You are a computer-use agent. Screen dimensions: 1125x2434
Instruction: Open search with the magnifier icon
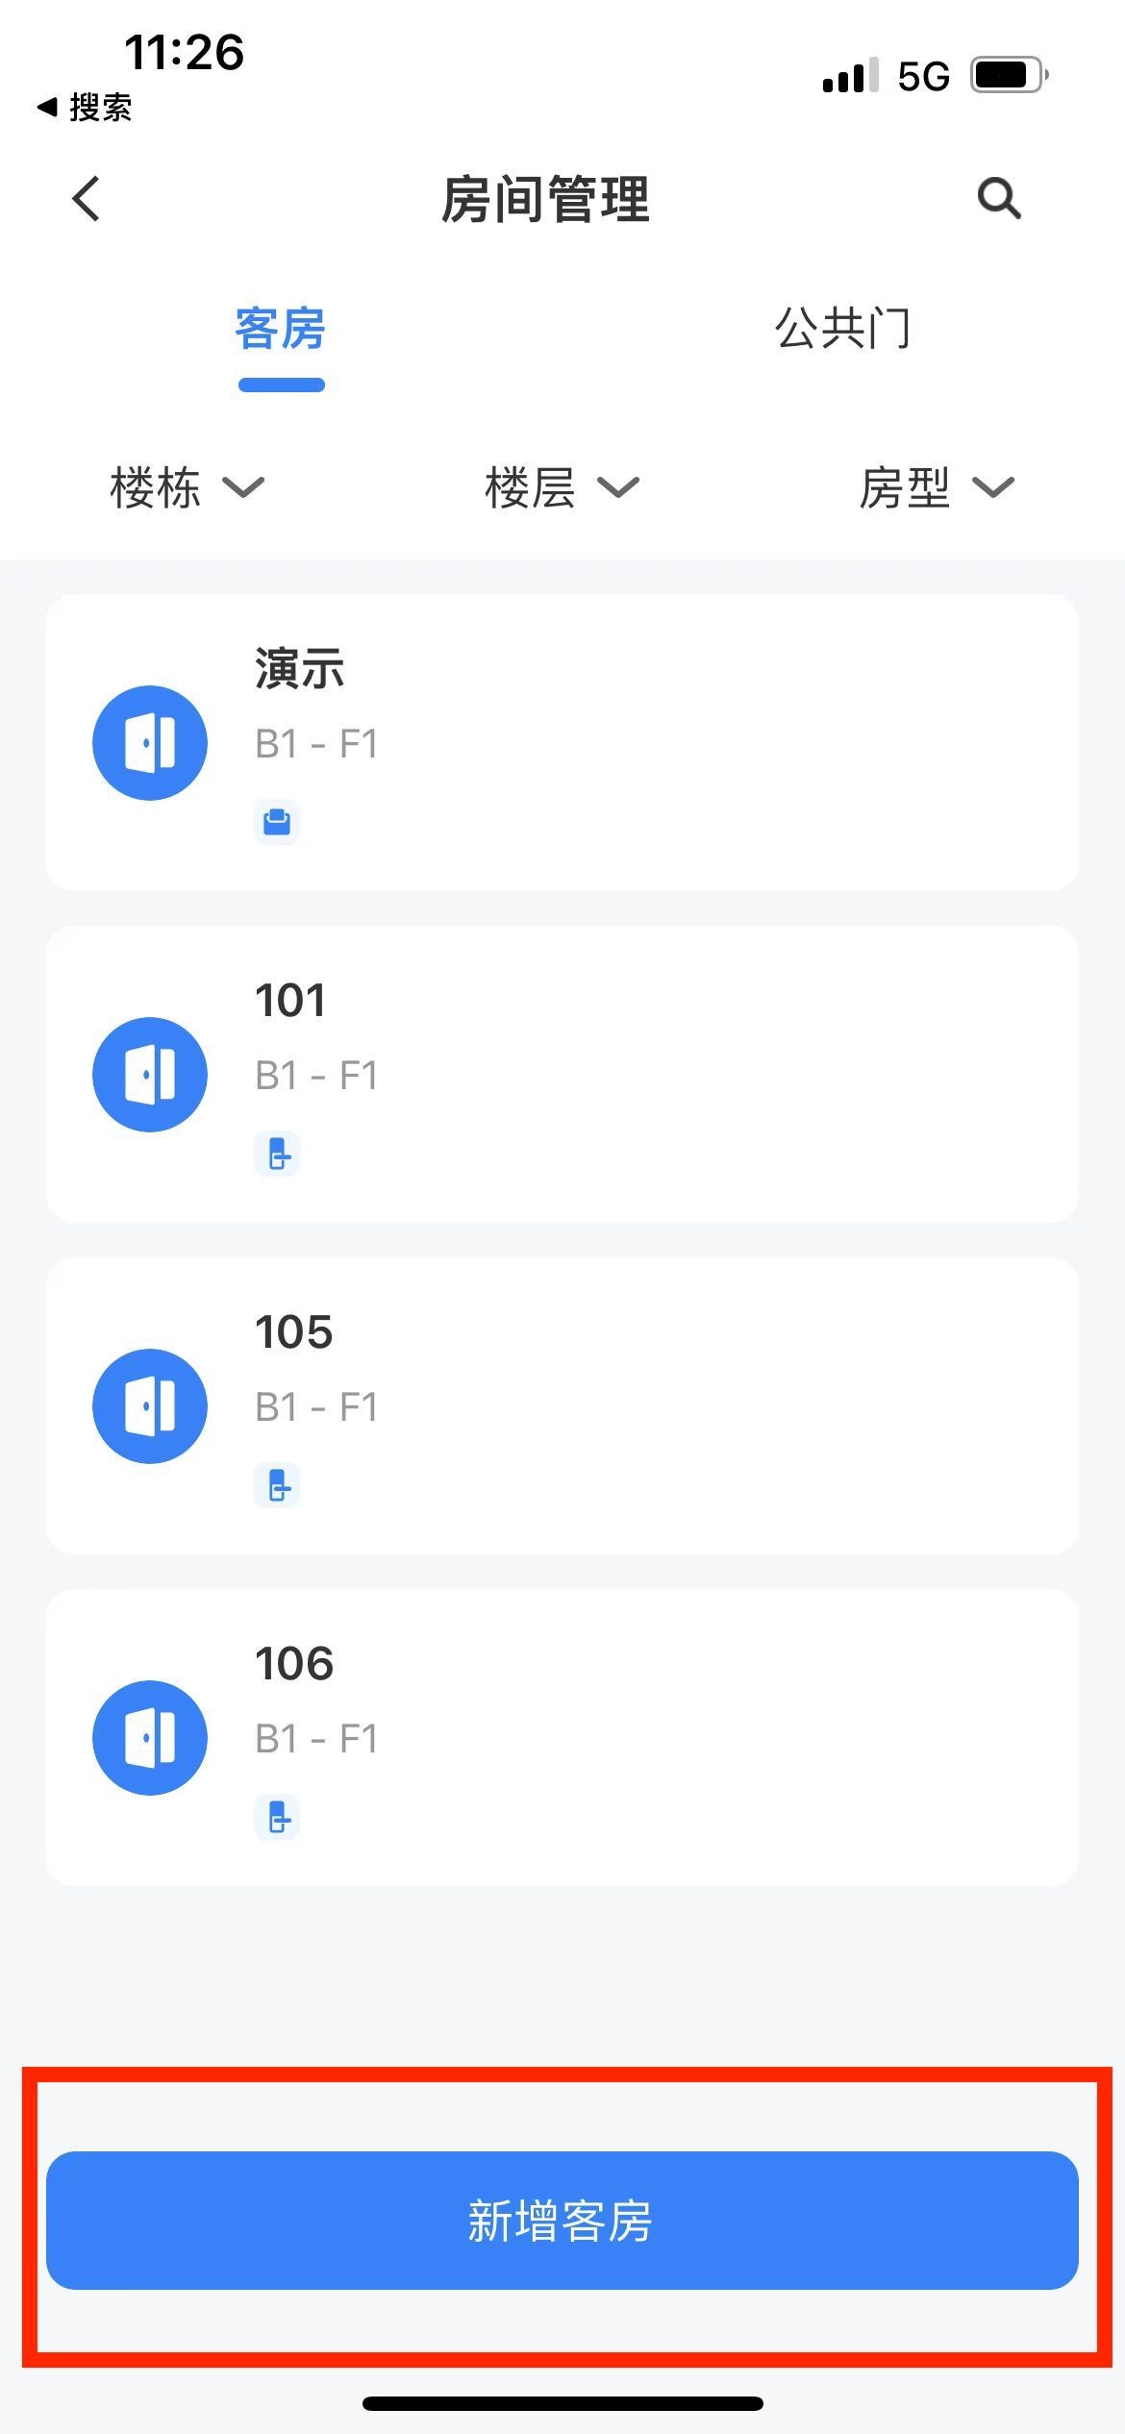(x=998, y=199)
